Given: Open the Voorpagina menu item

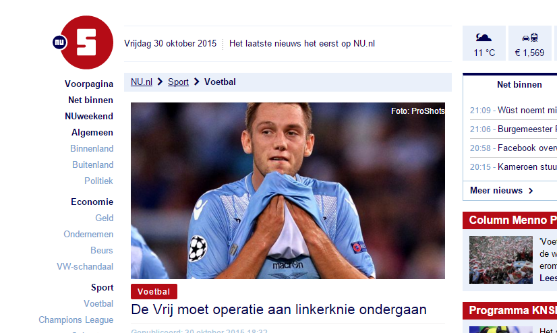Looking at the screenshot, I should [89, 84].
